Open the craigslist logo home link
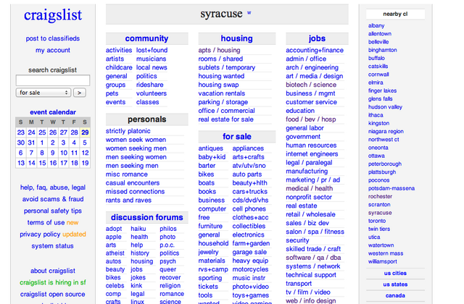The height and width of the screenshot is (304, 464). tap(53, 14)
